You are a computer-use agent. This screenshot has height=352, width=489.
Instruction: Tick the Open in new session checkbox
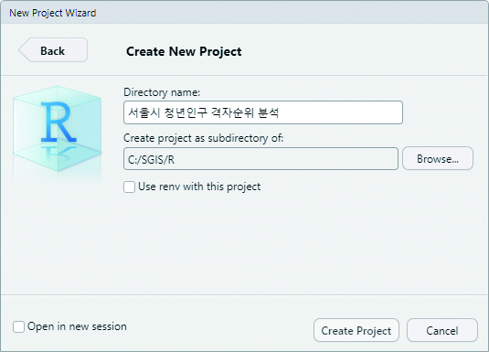(18, 326)
